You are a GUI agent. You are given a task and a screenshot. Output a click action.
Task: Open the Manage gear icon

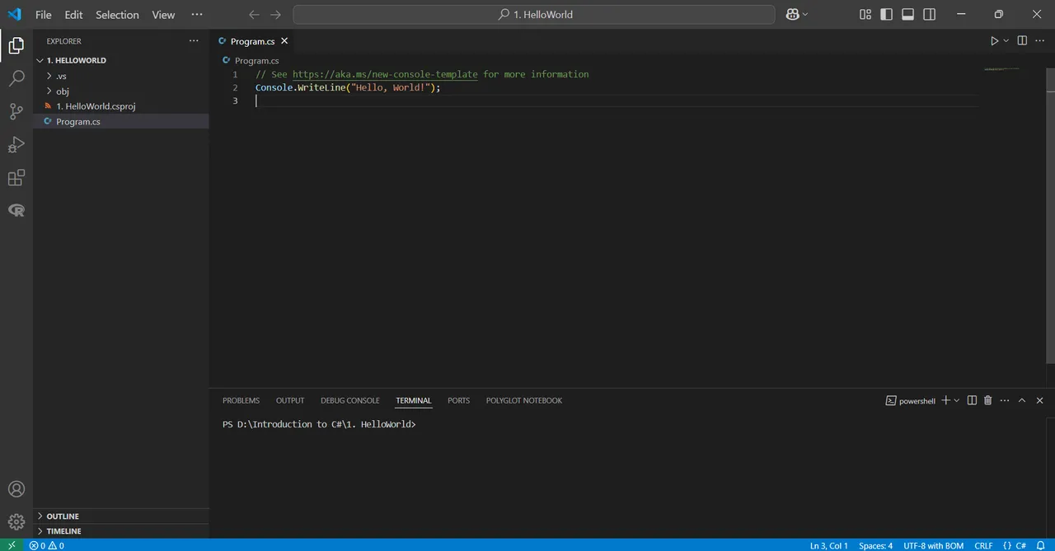click(16, 521)
